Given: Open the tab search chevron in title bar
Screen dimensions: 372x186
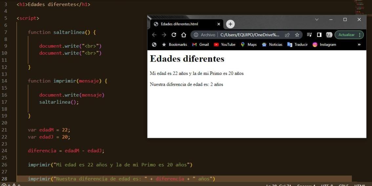Looking at the screenshot, I should [317, 20].
